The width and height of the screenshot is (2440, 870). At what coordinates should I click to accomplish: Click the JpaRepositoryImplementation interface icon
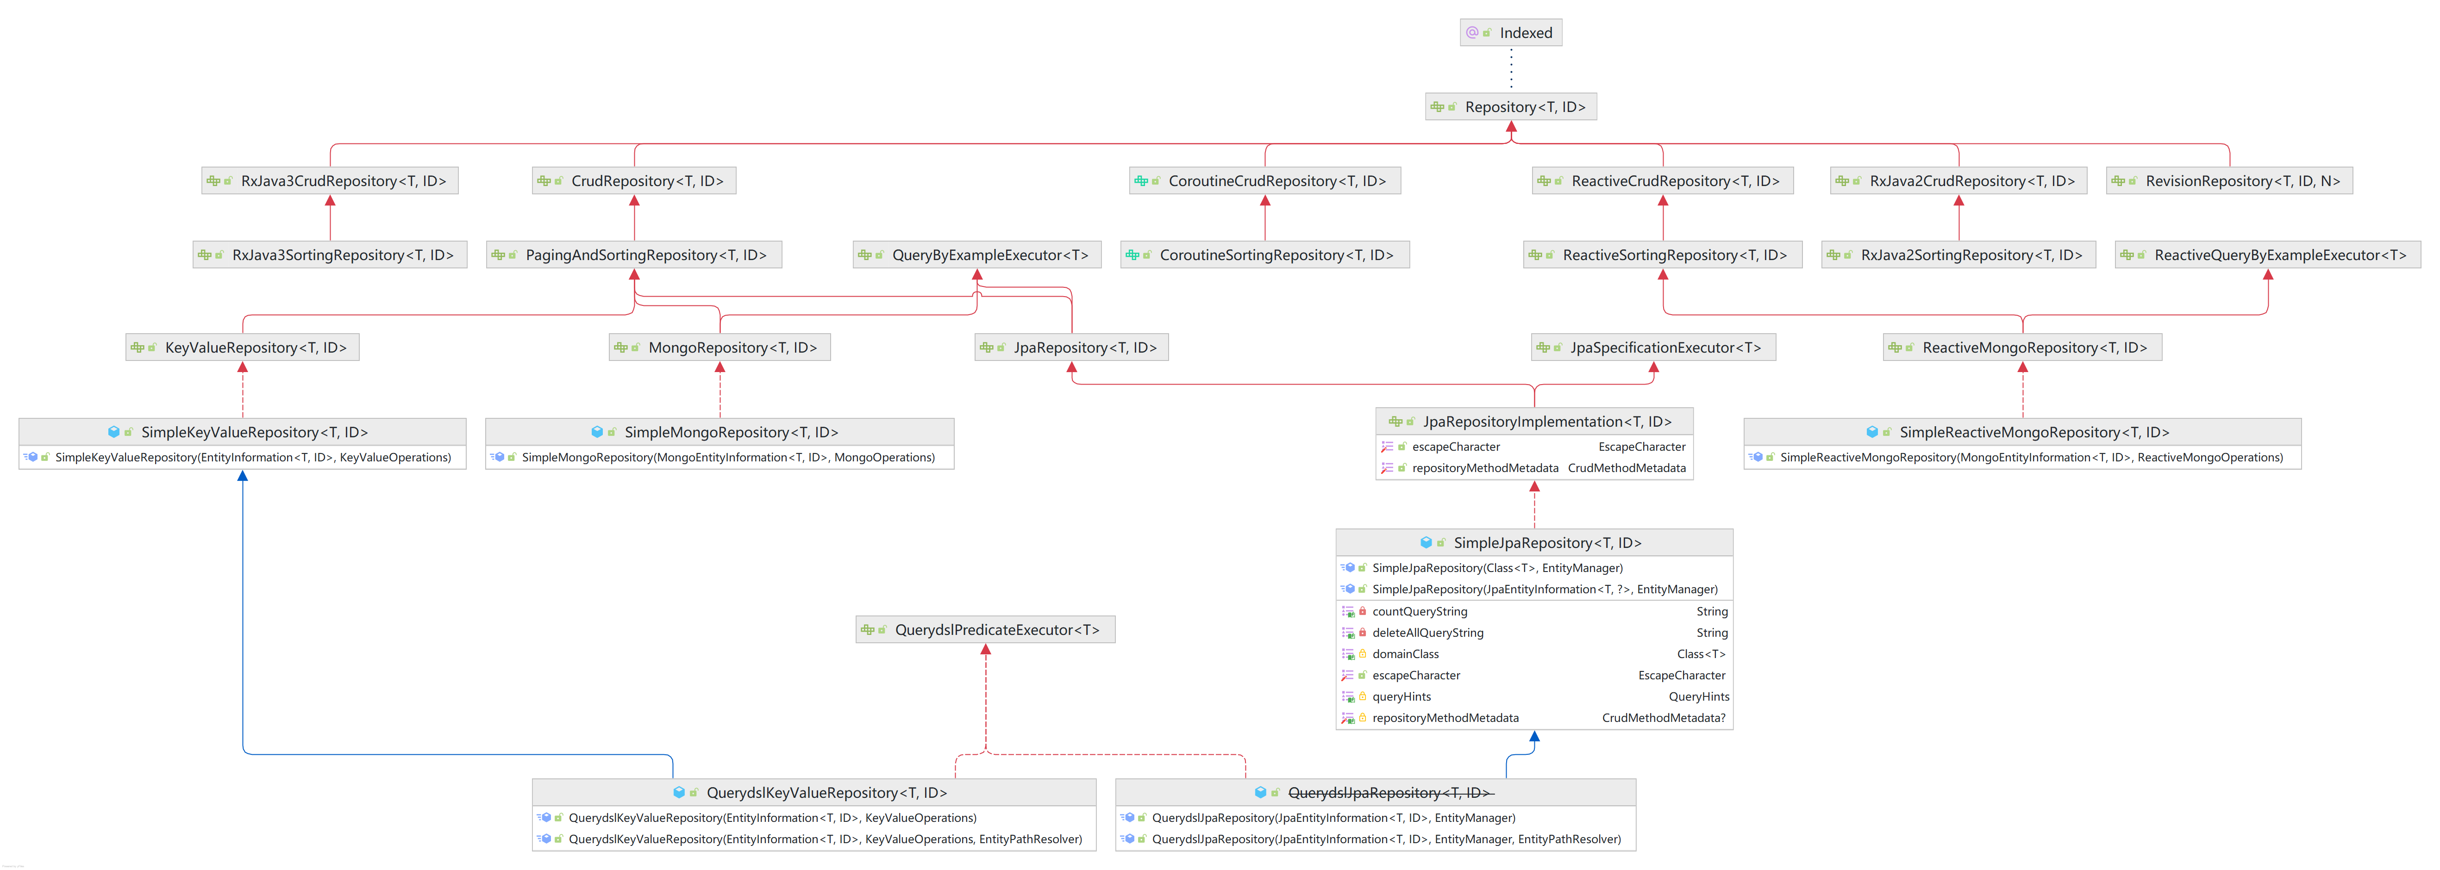tap(1395, 421)
